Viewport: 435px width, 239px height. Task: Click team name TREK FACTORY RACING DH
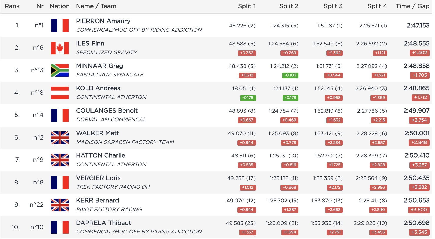click(x=113, y=187)
